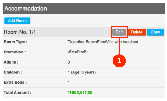Click the Adults label

pyautogui.click(x=11, y=62)
